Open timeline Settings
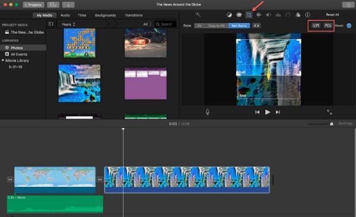 point(345,123)
